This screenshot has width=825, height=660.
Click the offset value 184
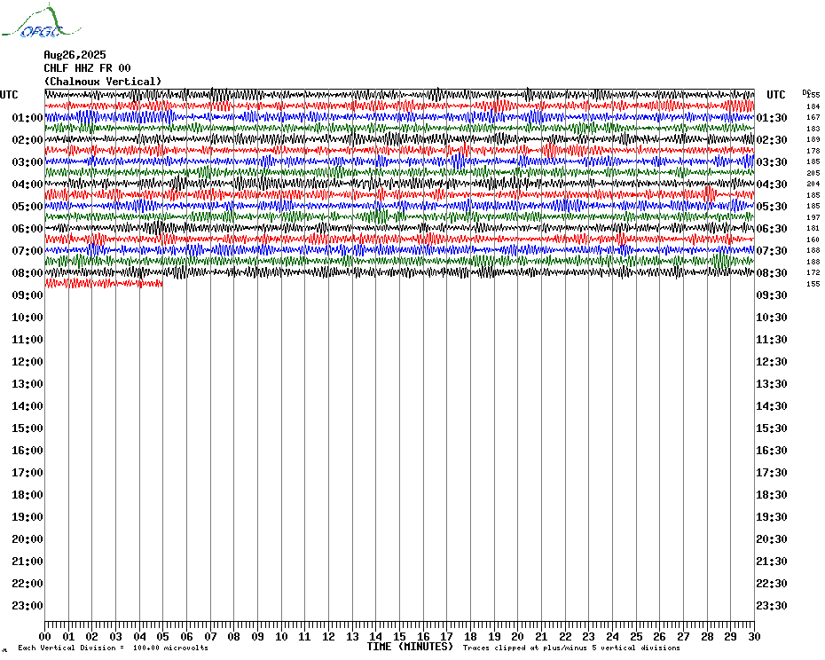[813, 106]
